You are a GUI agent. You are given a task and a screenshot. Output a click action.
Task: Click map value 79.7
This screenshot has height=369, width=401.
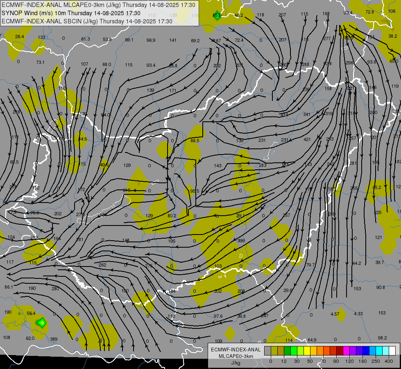click(310, 265)
